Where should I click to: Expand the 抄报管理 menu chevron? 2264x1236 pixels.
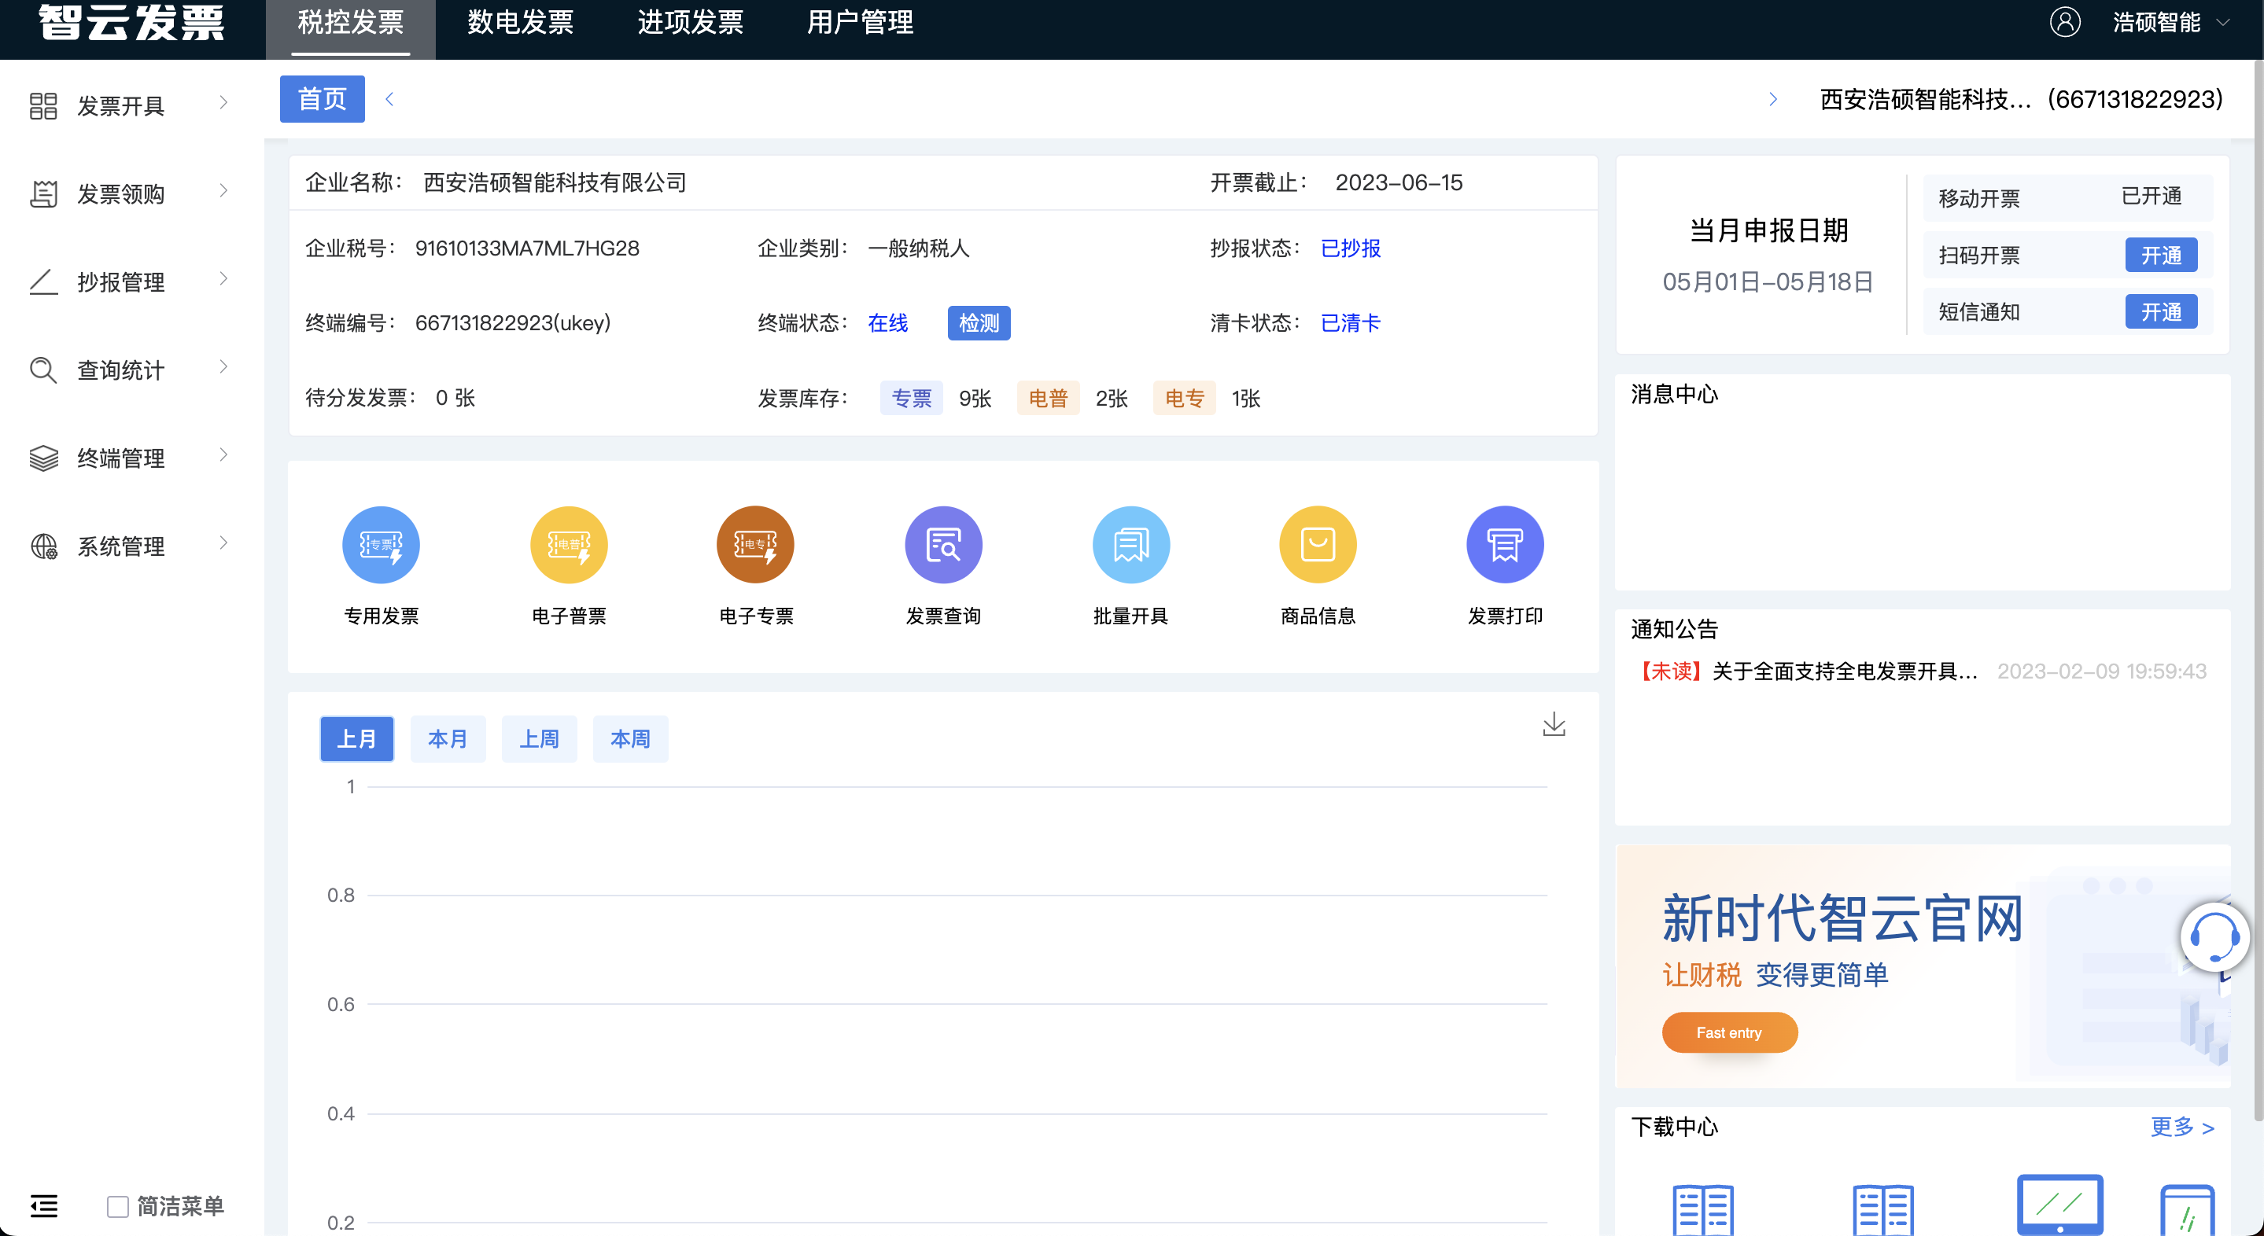223,278
